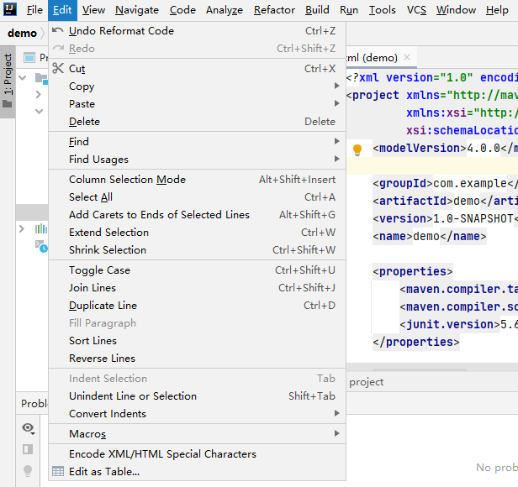518x487 pixels.
Task: Click the External Libraries bar-chart icon
Action: tap(41, 228)
